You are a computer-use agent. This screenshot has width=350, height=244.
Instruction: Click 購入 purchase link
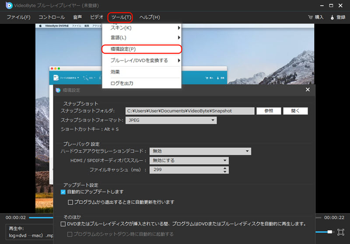tap(319, 17)
